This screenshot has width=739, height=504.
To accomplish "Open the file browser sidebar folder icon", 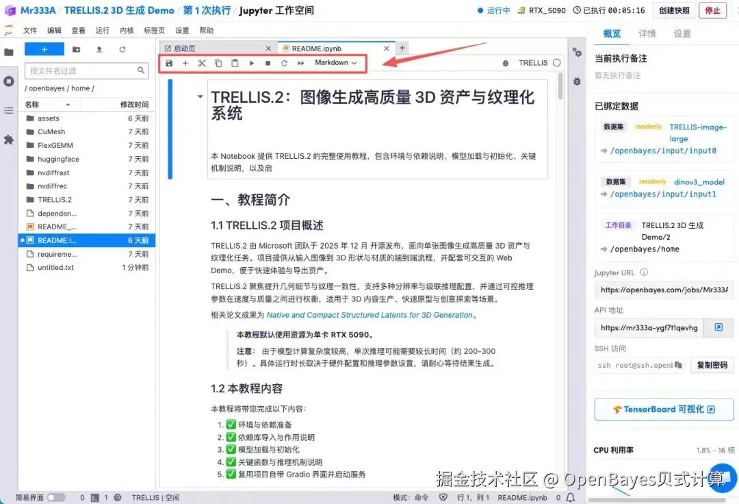I will [x=8, y=52].
